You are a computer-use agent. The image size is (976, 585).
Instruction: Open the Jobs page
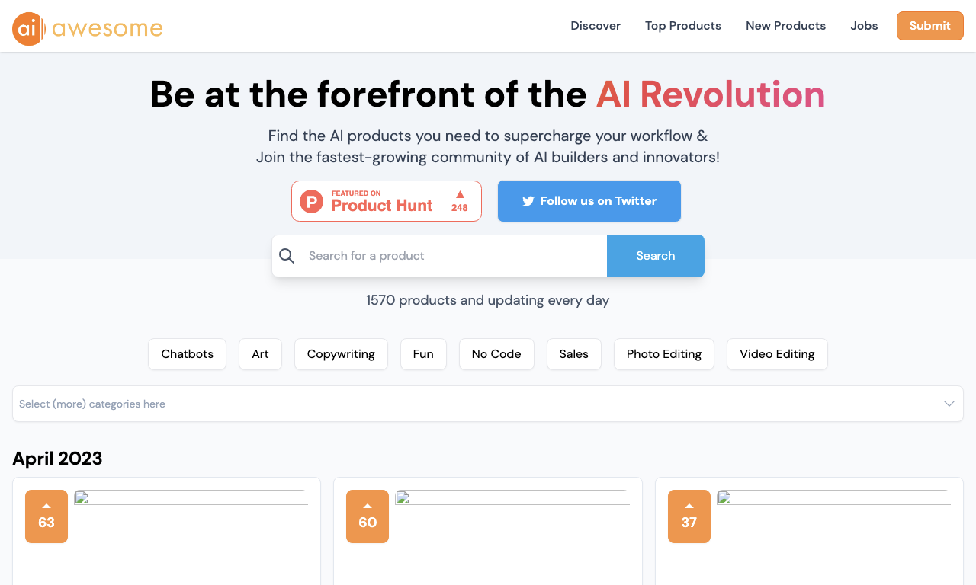click(864, 26)
